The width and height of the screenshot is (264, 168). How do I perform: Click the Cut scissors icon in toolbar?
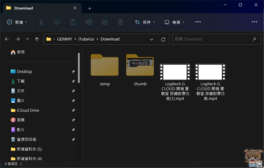[41, 22]
